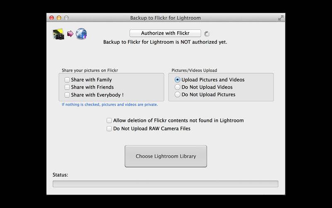The image size is (332, 208).
Task: Click the Flickr globe icon
Action: pos(81,34)
